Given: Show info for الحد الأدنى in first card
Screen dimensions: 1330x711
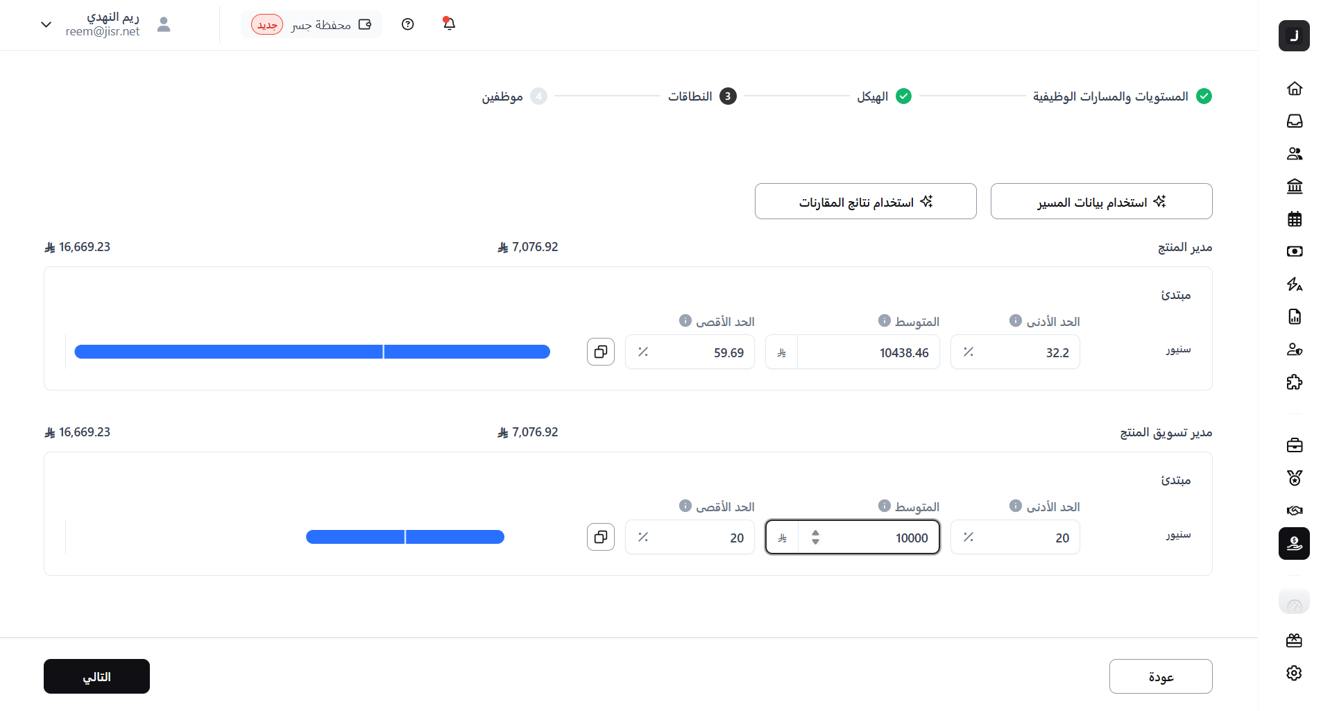Looking at the screenshot, I should (1015, 320).
